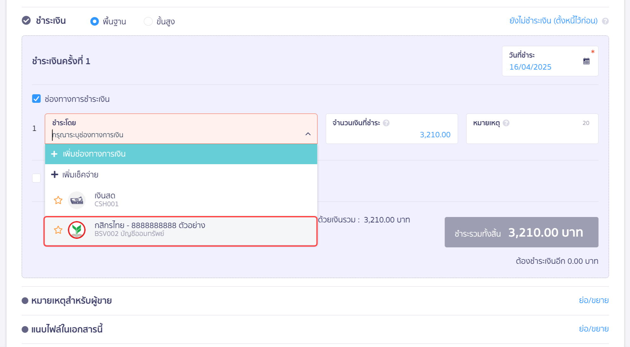Viewport: 630px width, 347px height.
Task: Select the พื้นฐาน radio option
Action: (x=95, y=21)
